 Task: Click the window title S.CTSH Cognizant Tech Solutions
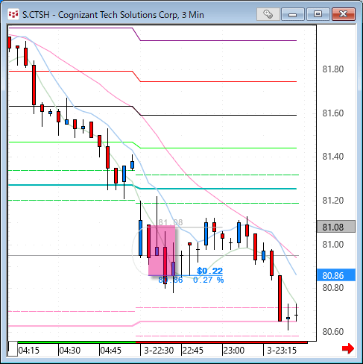point(113,15)
